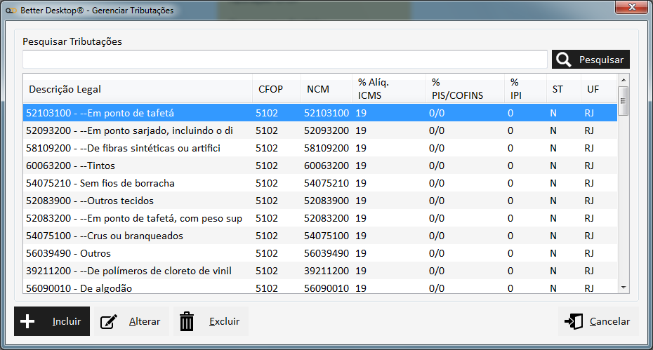Sort by % Alíq. ICMS column header
Screen dimensions: 653x350
374,88
